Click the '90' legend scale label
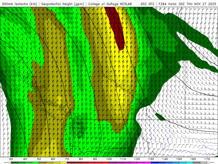Viewport: 218px width, 164px height. [x=95, y=159]
